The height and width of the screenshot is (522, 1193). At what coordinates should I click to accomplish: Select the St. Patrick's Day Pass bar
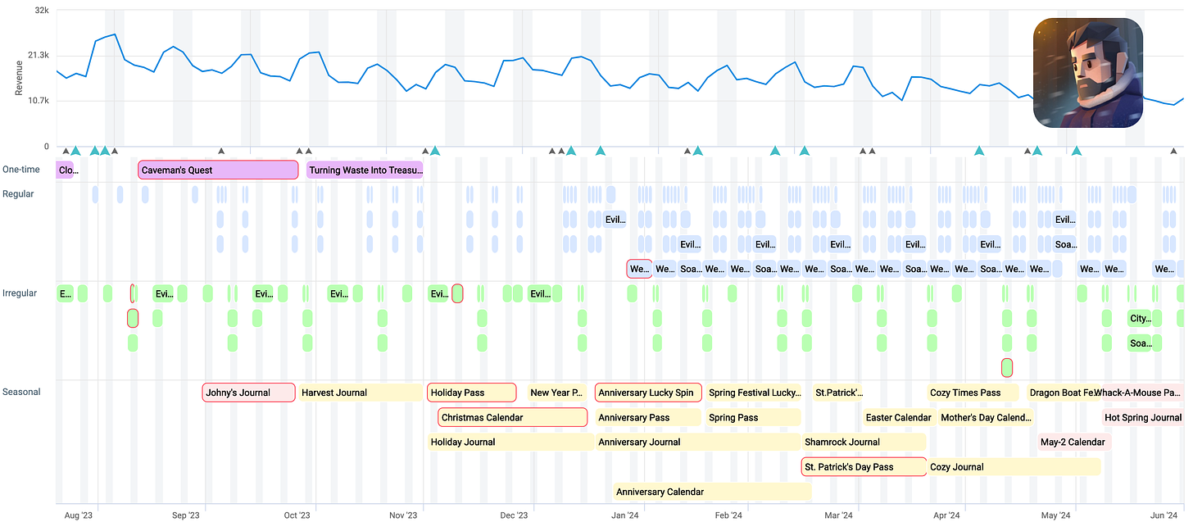coord(863,467)
